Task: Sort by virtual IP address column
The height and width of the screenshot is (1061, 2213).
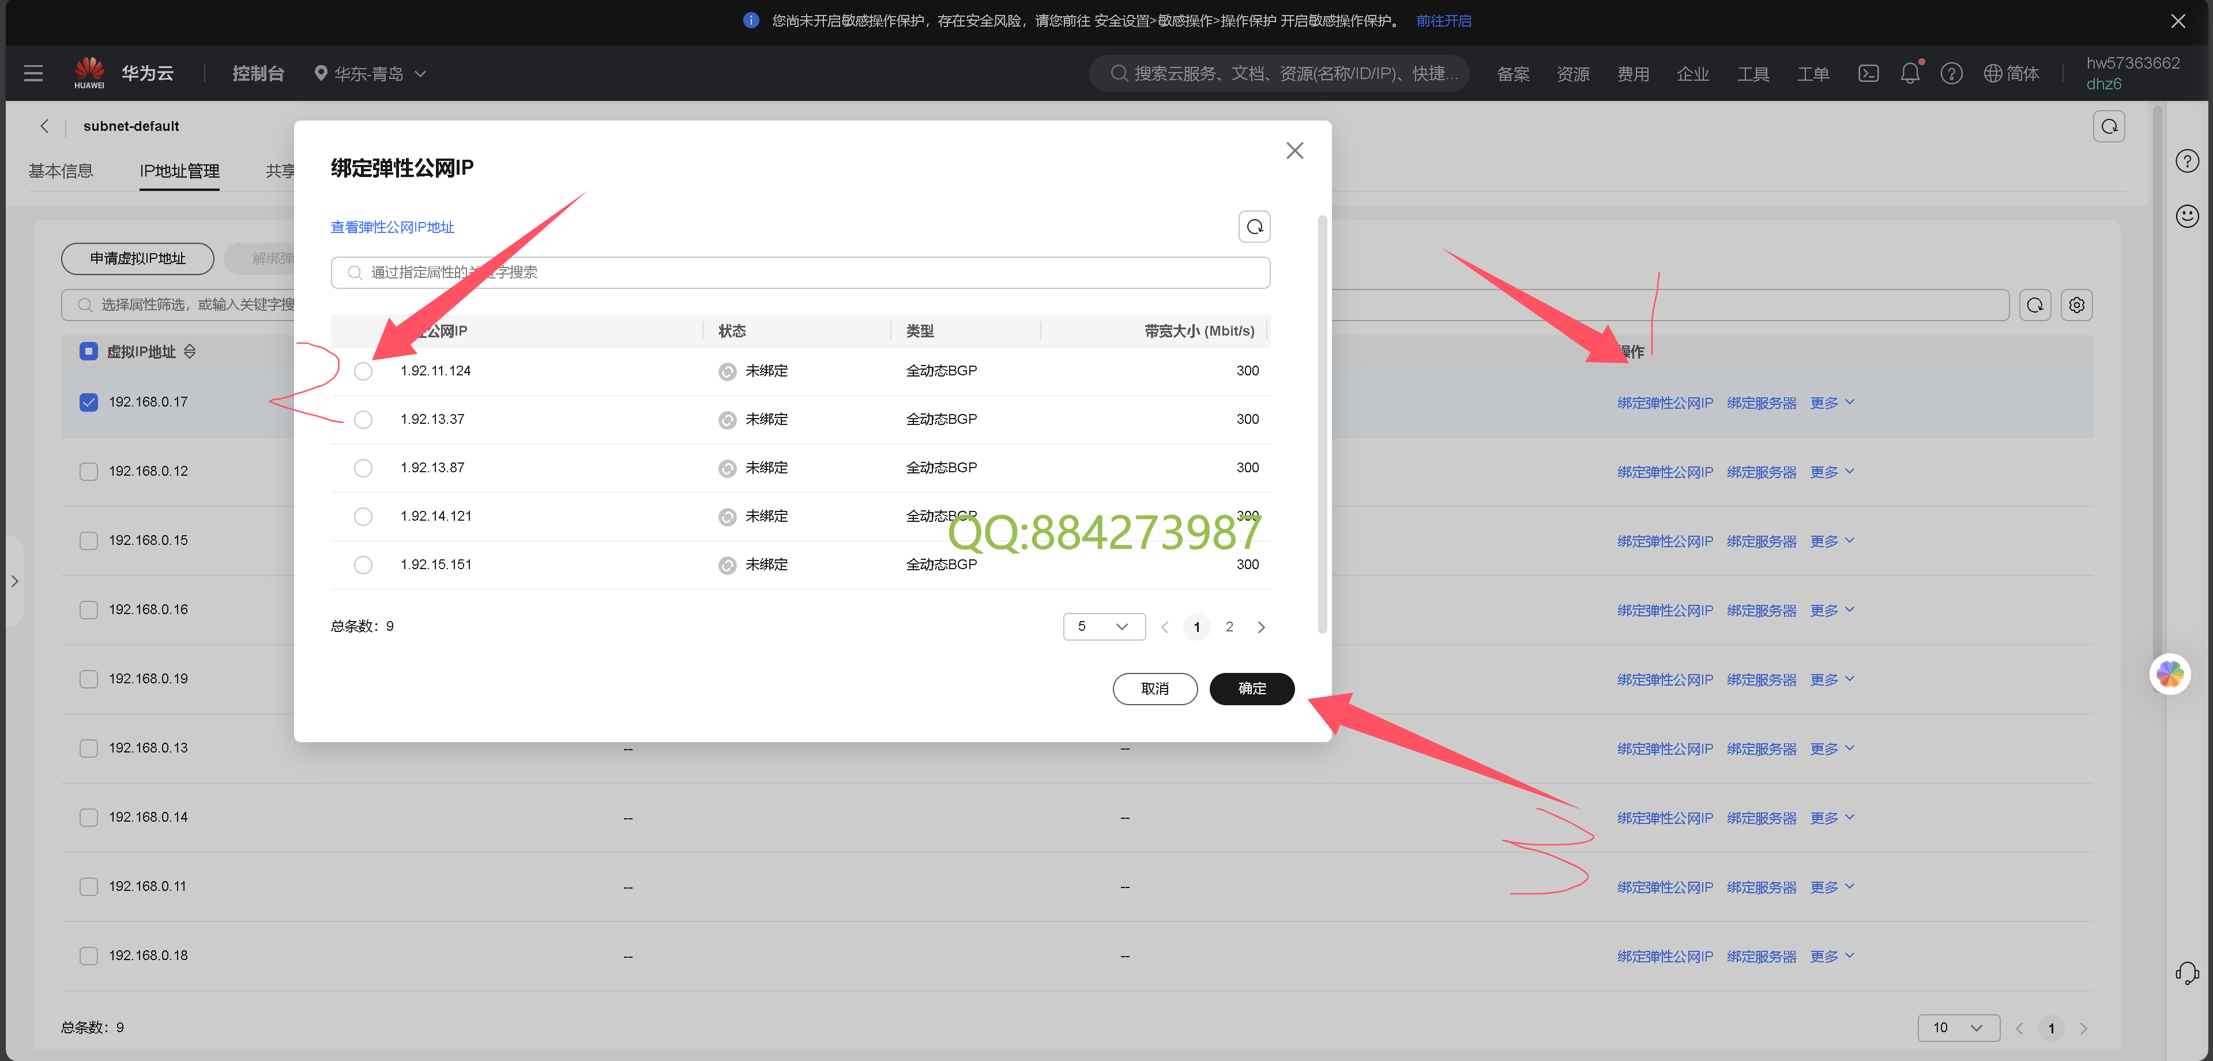Action: coord(190,351)
